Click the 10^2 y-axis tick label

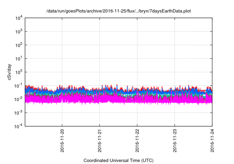click(19, 45)
